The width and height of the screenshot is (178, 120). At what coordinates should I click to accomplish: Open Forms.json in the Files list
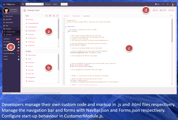click(x=31, y=34)
